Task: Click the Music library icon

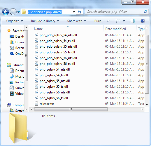Action: (12, 76)
